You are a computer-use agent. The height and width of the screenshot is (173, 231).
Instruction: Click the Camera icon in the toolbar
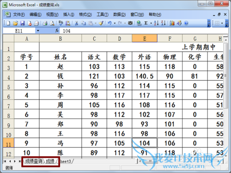coord(130,23)
